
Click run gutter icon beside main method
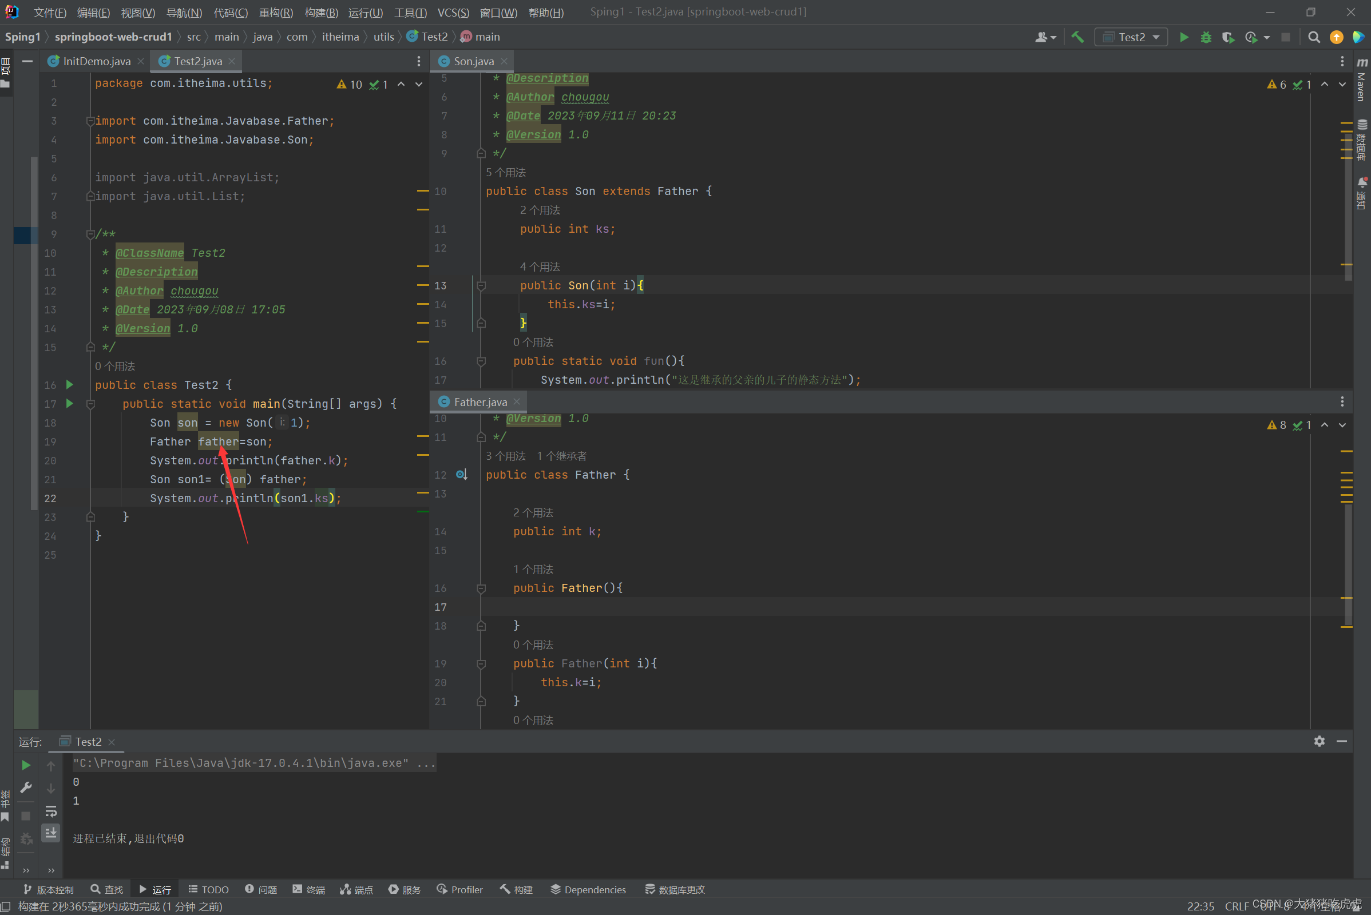click(69, 403)
